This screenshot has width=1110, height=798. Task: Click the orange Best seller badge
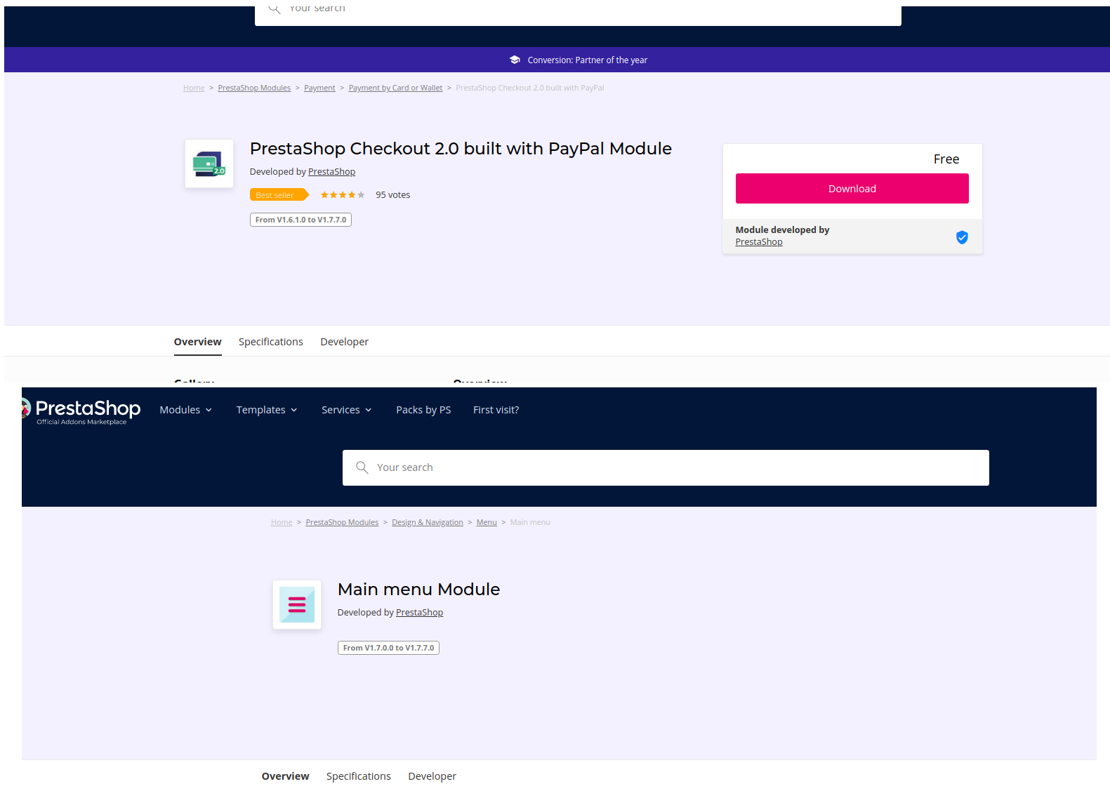click(279, 195)
